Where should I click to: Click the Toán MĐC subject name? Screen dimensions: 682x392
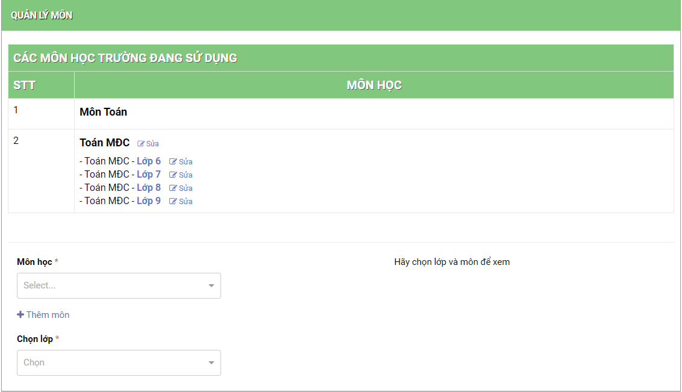pos(104,143)
